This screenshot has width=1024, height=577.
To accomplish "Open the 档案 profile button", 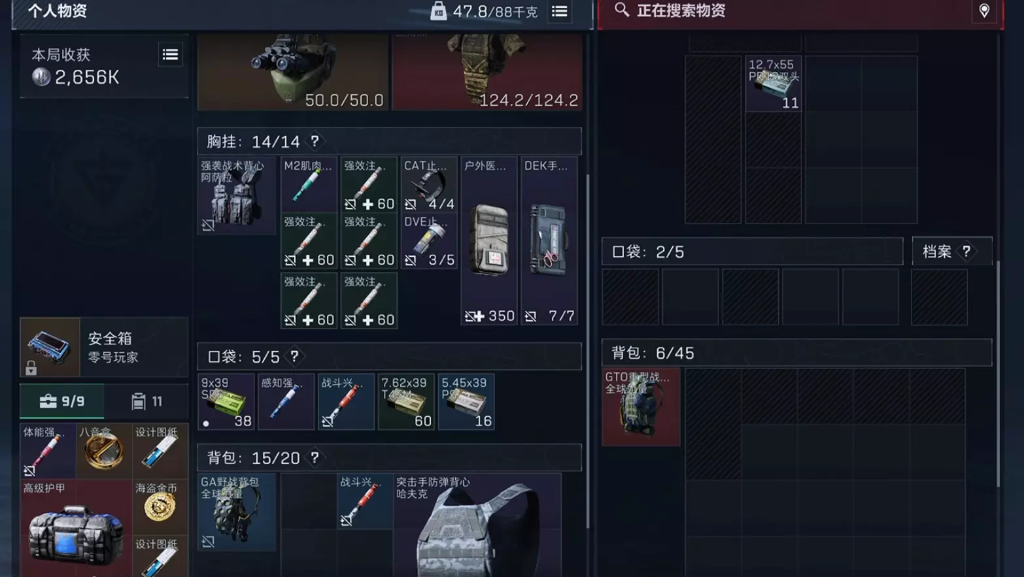I will pos(952,251).
